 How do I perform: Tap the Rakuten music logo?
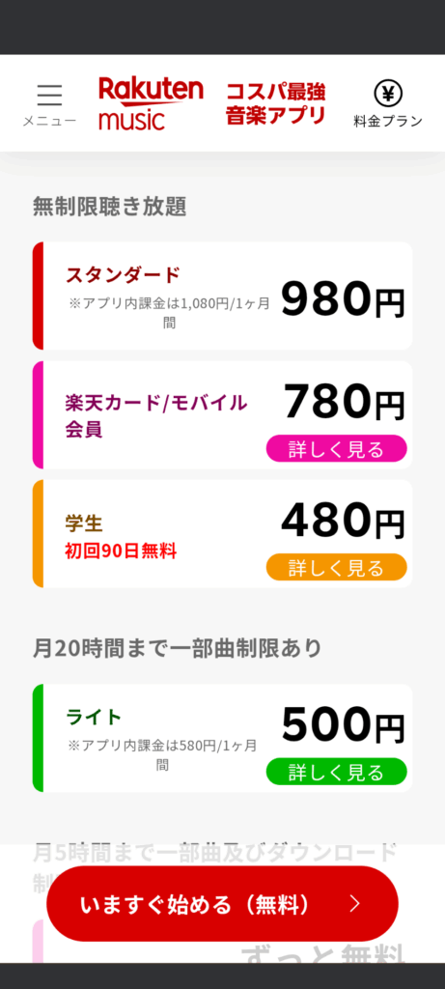[x=151, y=103]
